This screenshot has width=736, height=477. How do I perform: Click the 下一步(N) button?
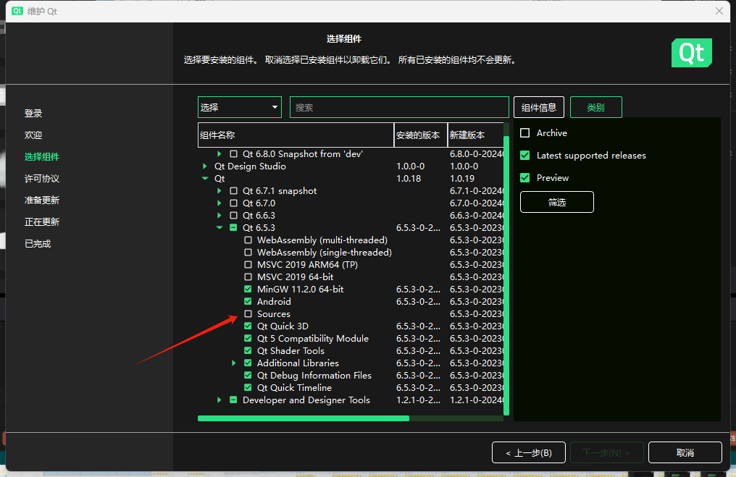(606, 452)
